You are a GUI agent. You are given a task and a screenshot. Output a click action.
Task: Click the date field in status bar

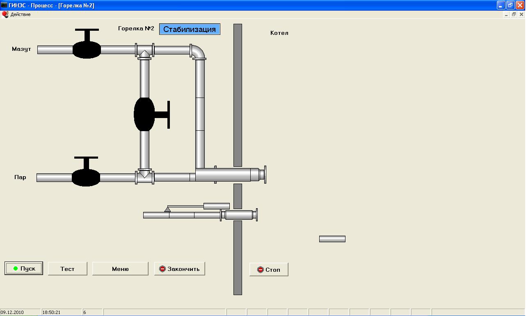pos(20,312)
